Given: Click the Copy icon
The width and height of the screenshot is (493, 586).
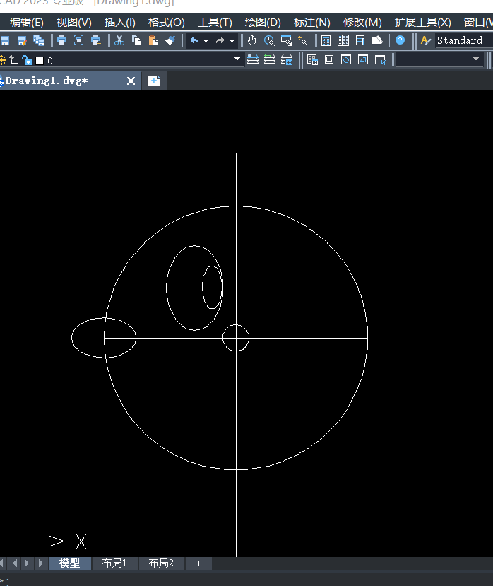Looking at the screenshot, I should tap(136, 40).
